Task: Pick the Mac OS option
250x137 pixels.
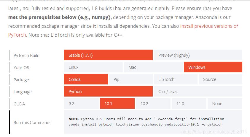Action: click(x=153, y=67)
